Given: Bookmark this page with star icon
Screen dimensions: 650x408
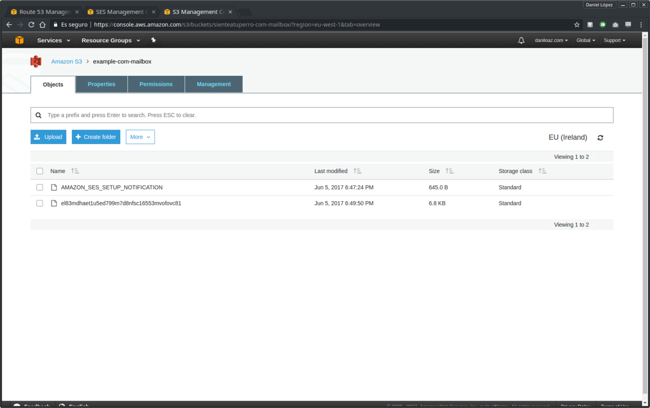Looking at the screenshot, I should pos(576,24).
